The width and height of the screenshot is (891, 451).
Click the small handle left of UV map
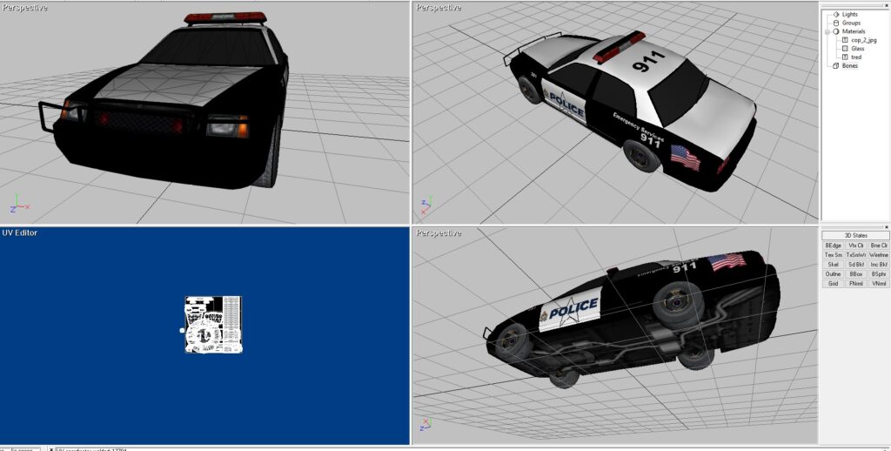click(x=182, y=331)
